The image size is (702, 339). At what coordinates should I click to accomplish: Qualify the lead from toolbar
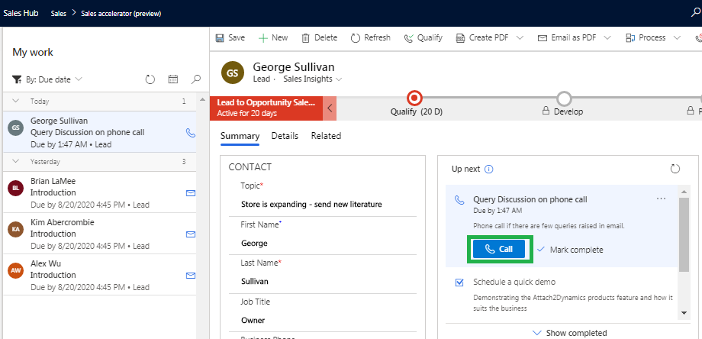click(x=423, y=37)
